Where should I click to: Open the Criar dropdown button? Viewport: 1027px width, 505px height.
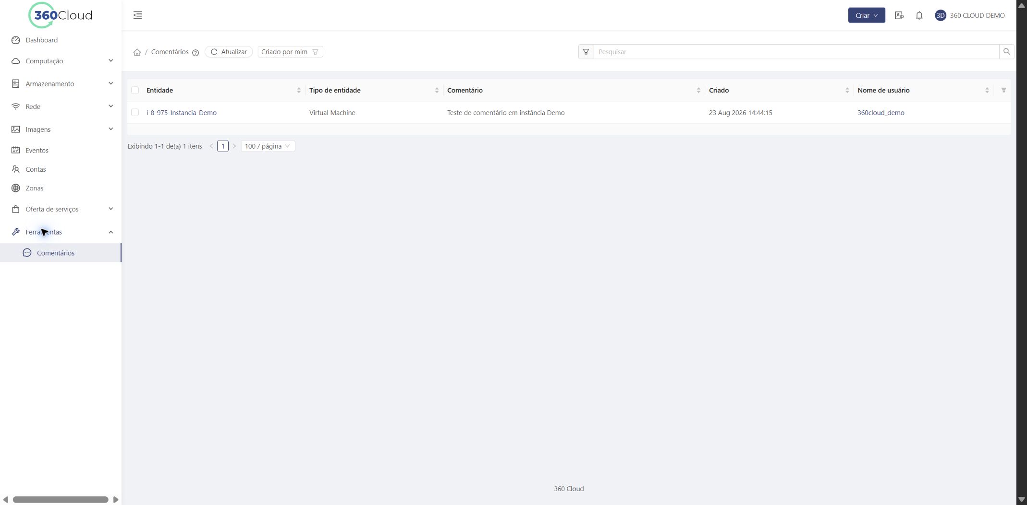point(866,15)
